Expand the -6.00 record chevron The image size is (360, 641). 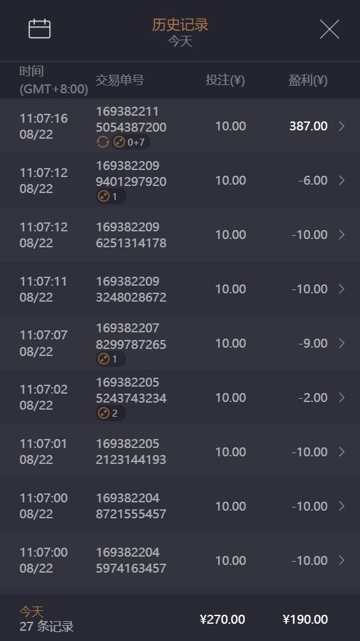tap(341, 180)
